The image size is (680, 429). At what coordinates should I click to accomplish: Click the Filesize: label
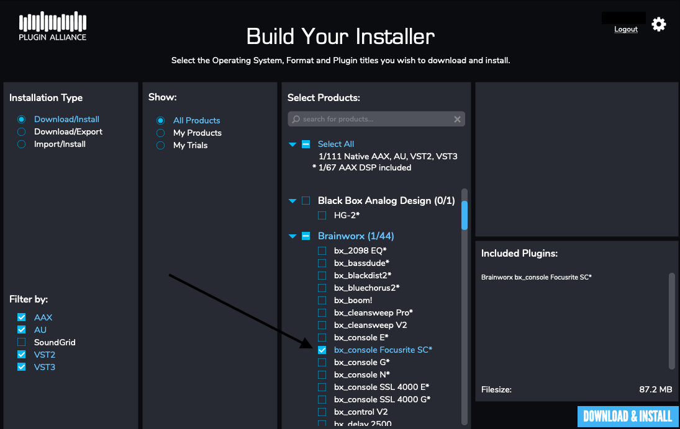(x=496, y=389)
